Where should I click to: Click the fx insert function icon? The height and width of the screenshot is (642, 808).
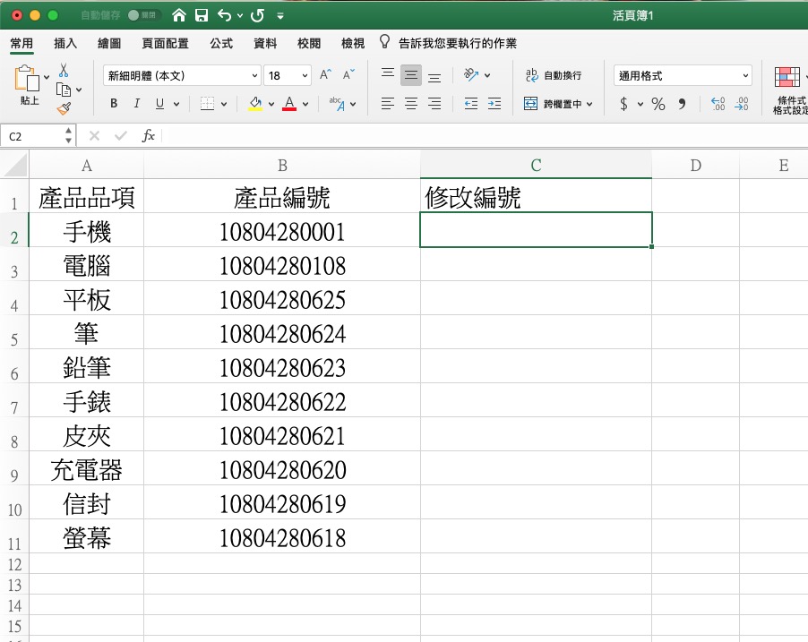[x=149, y=135]
